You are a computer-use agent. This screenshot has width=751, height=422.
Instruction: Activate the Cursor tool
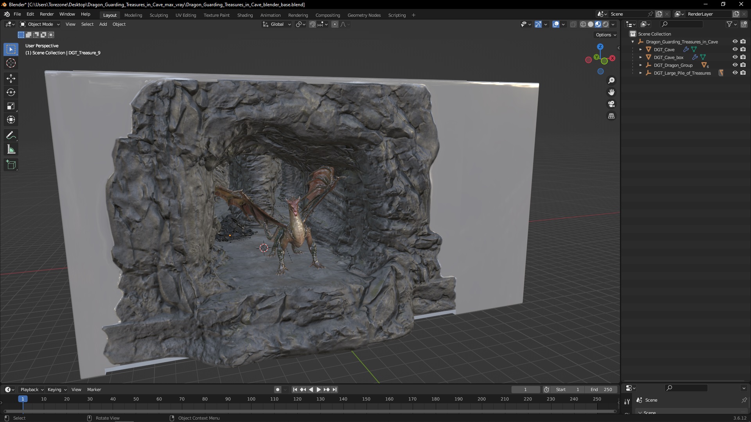point(11,63)
